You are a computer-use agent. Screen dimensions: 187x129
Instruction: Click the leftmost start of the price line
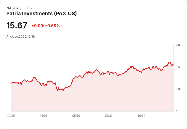coord(11,83)
